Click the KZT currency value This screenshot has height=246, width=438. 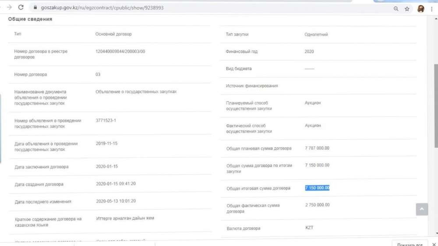point(309,228)
